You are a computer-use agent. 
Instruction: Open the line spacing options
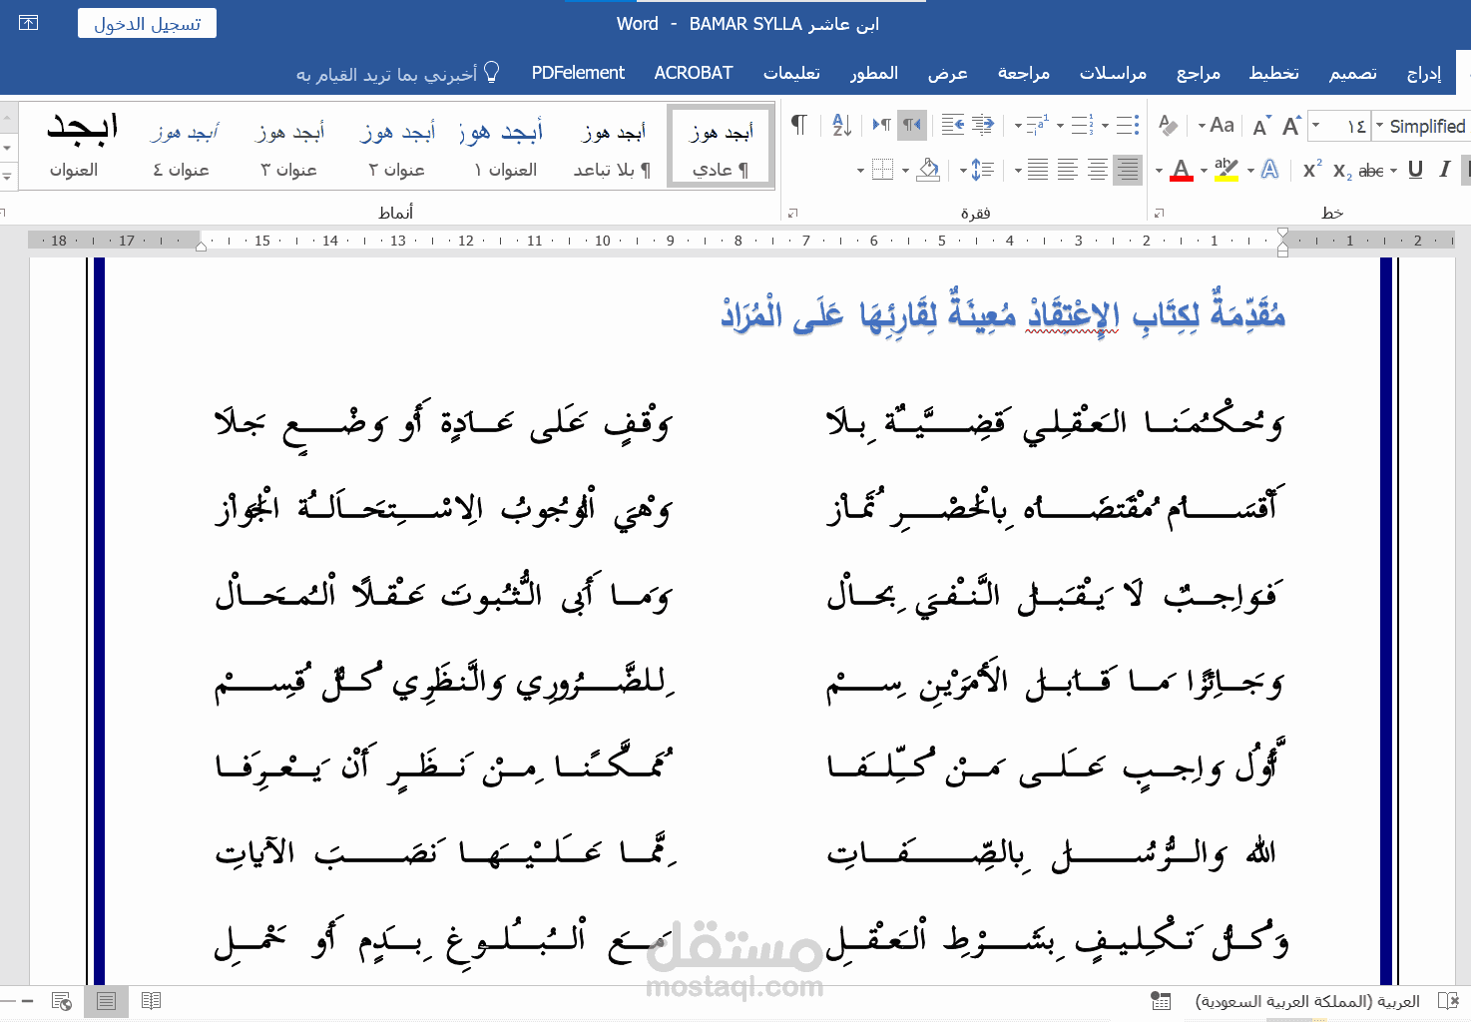point(983,170)
